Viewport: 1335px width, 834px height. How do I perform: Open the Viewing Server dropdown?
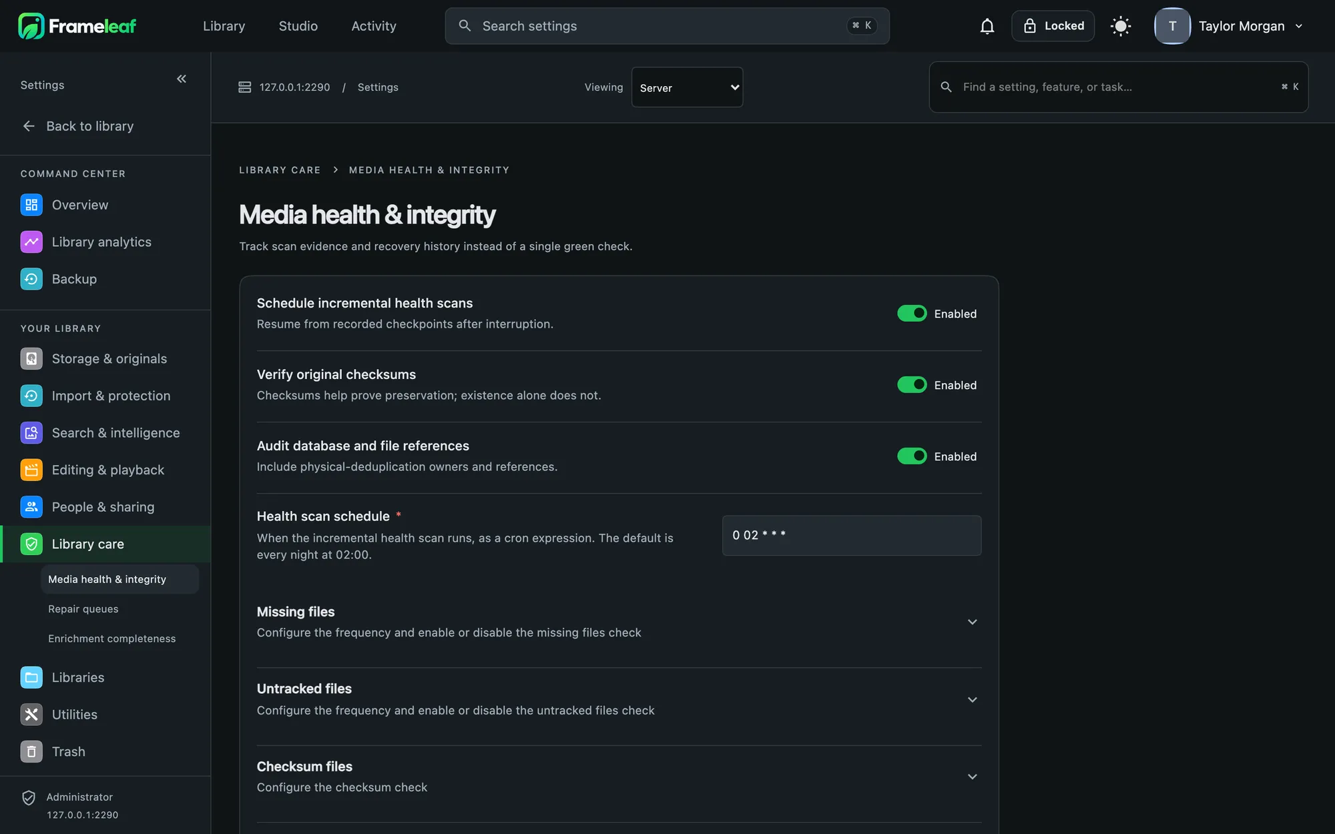point(687,87)
